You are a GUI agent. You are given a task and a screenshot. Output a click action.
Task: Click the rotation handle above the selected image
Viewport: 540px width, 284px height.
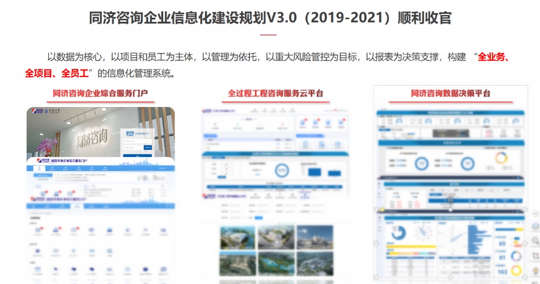pyautogui.click(x=450, y=200)
